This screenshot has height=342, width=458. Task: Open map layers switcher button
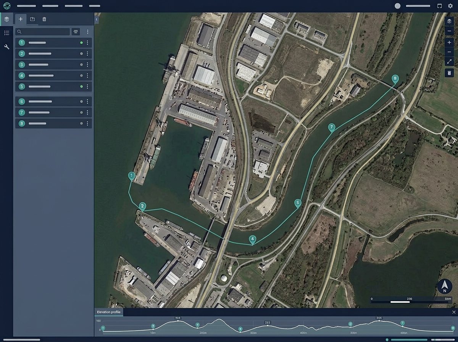pyautogui.click(x=449, y=21)
